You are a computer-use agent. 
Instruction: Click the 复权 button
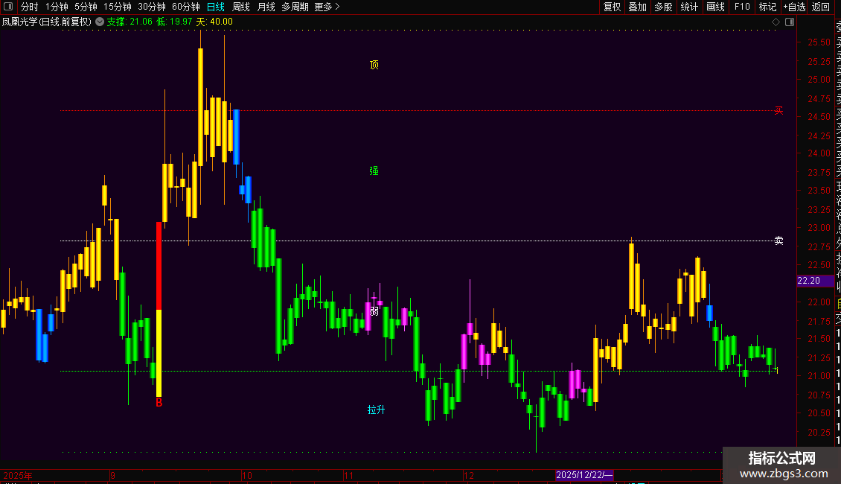(612, 7)
